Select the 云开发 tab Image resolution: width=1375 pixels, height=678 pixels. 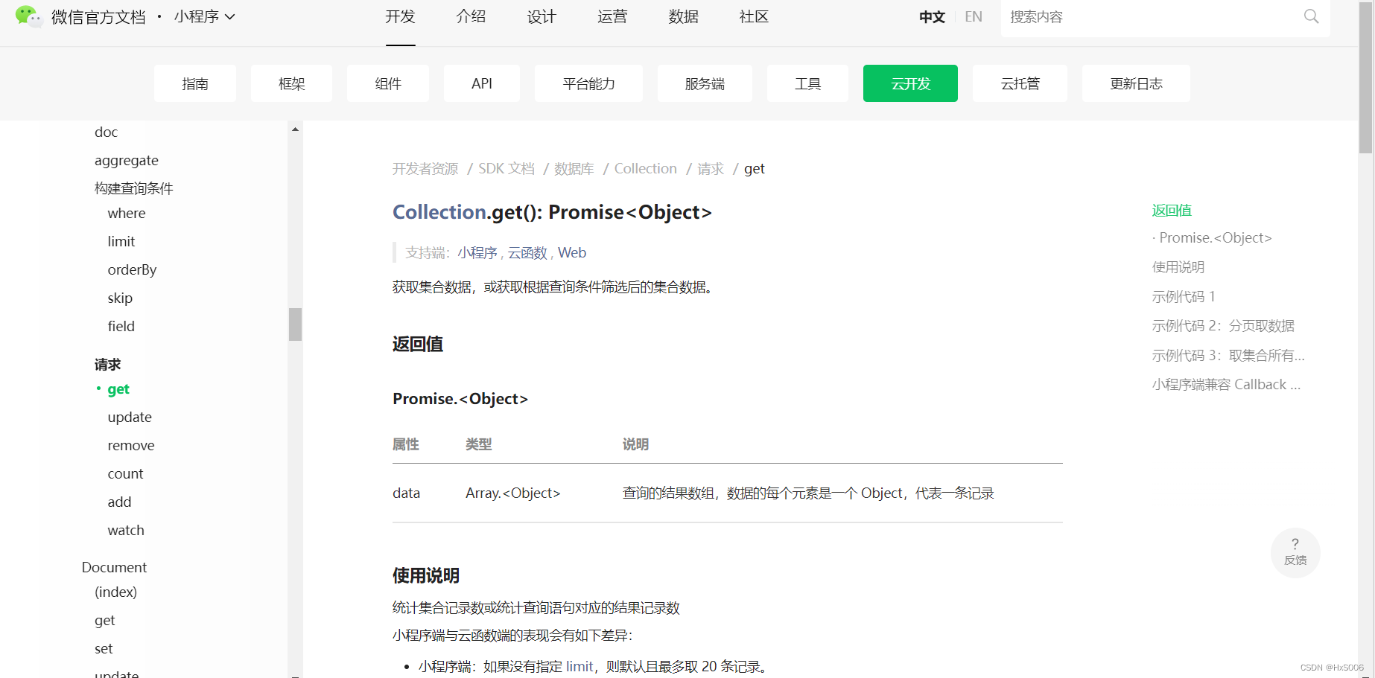coord(910,83)
